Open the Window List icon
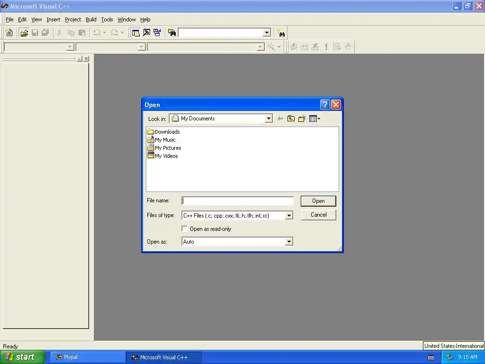The height and width of the screenshot is (364, 485). click(x=157, y=33)
